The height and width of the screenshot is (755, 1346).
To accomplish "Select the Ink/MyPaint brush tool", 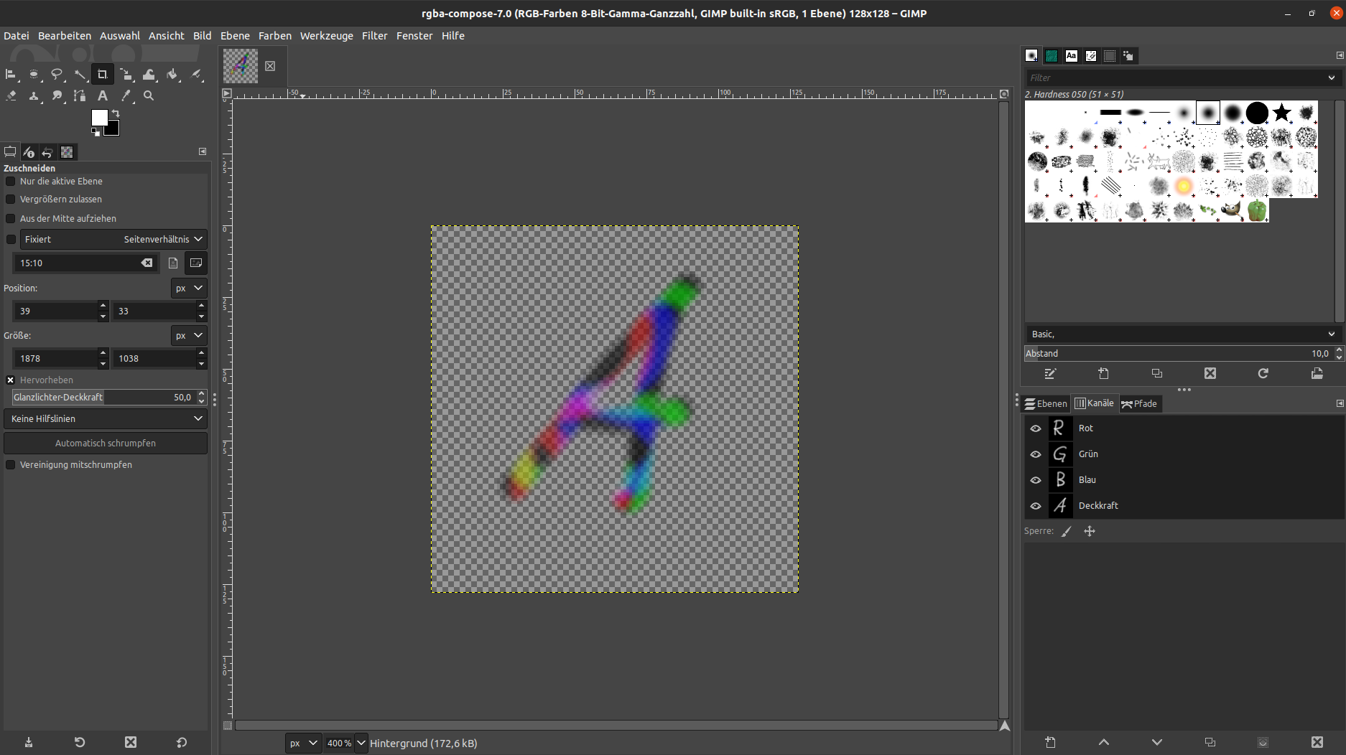I will [x=196, y=74].
